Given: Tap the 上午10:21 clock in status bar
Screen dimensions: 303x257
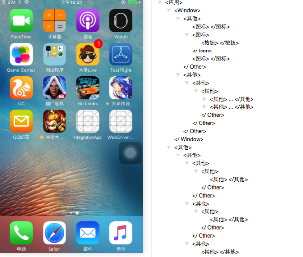Looking at the screenshot, I should (x=71, y=2).
